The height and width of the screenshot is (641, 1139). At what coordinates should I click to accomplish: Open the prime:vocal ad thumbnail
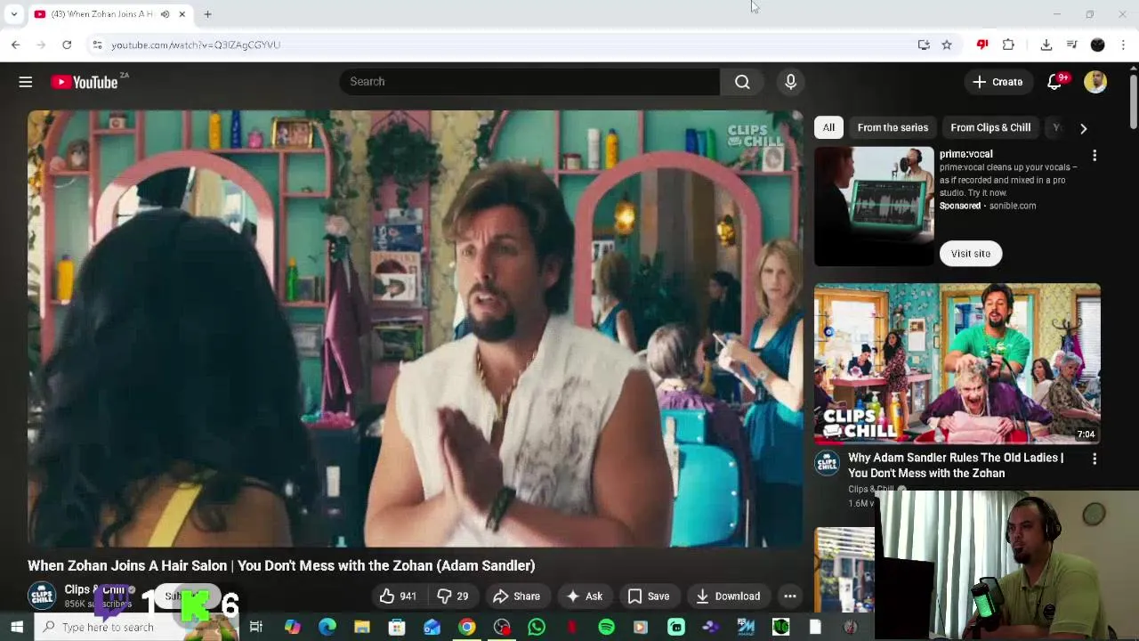tap(874, 207)
